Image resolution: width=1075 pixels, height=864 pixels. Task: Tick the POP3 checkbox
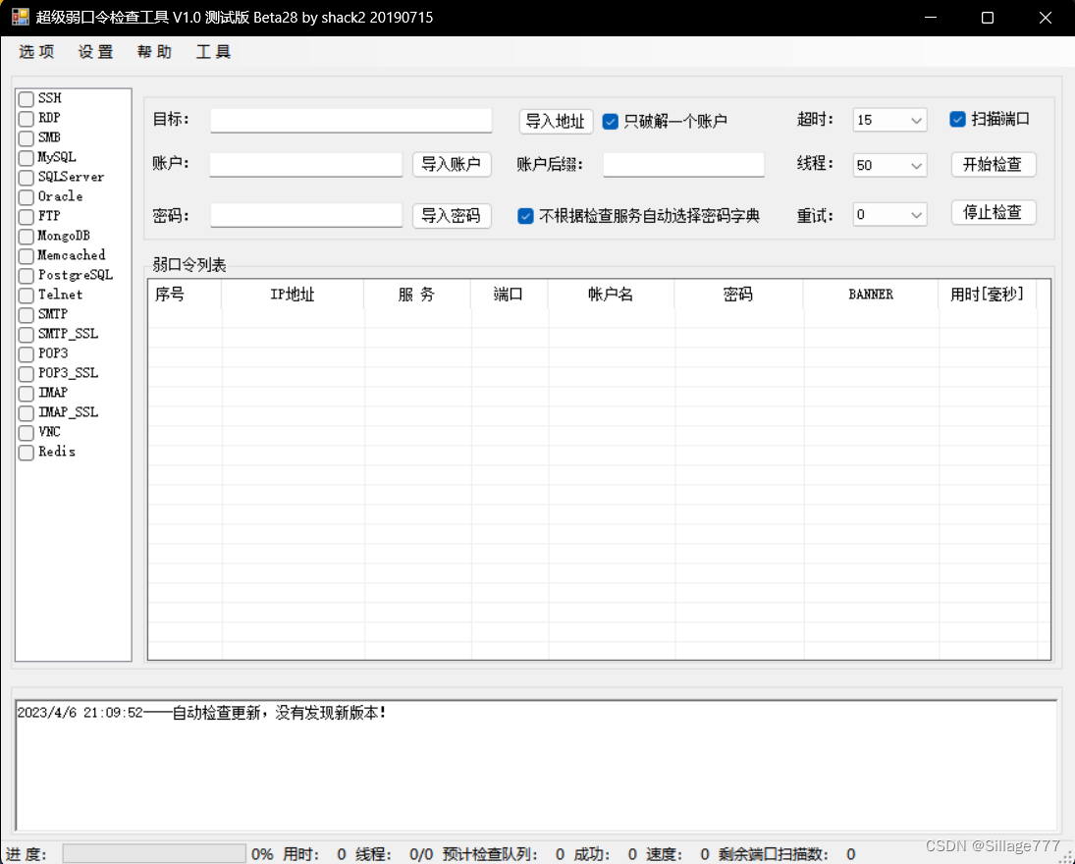(27, 353)
